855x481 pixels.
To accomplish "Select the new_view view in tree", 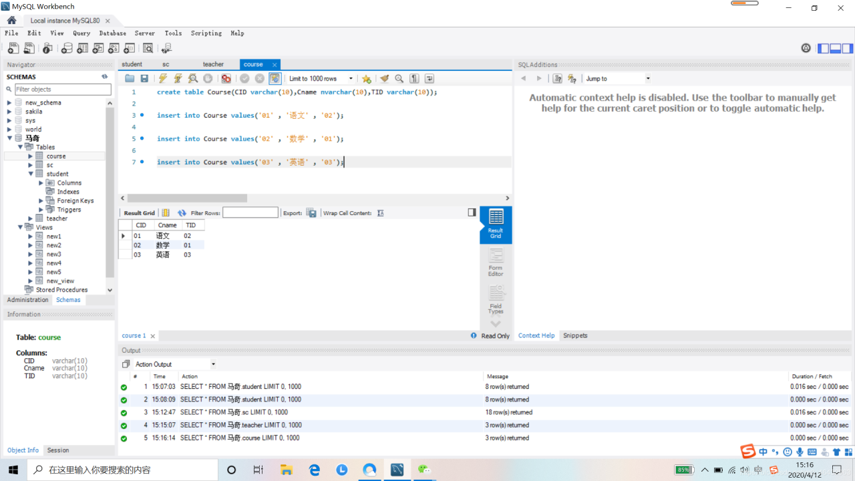I will coord(60,281).
